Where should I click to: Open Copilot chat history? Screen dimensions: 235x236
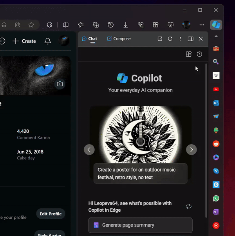pos(199,54)
